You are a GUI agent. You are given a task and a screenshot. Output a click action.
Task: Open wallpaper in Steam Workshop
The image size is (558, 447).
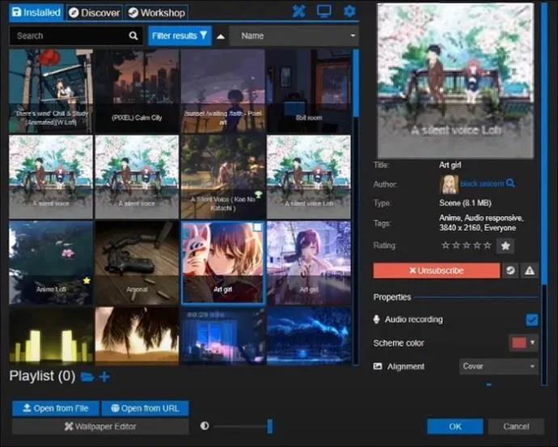(x=510, y=271)
